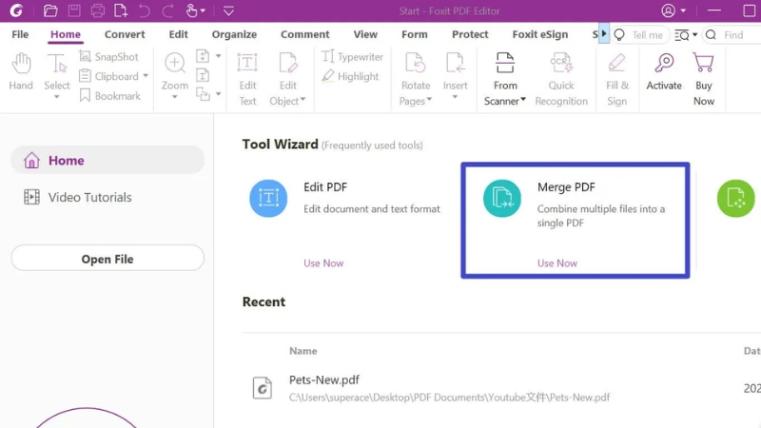This screenshot has width=761, height=428.
Task: Click the Save disk icon in quick toolbar
Action: [74, 10]
